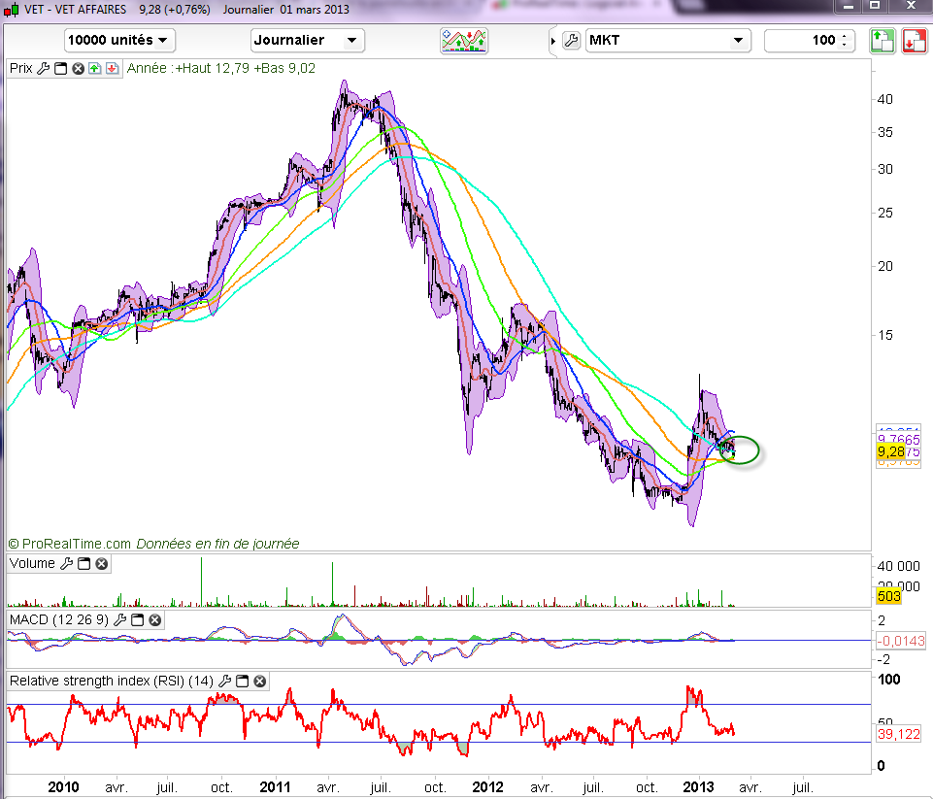Open Prix panel wrench settings
This screenshot has height=799, width=933.
(43, 69)
